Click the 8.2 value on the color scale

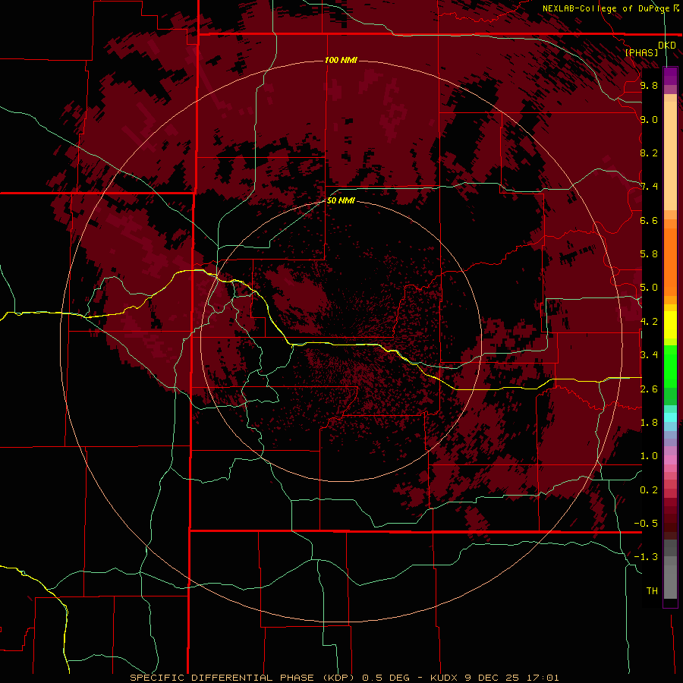pos(649,153)
